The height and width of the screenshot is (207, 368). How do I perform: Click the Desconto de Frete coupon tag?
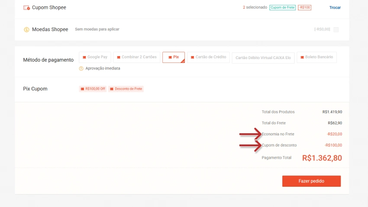(126, 89)
